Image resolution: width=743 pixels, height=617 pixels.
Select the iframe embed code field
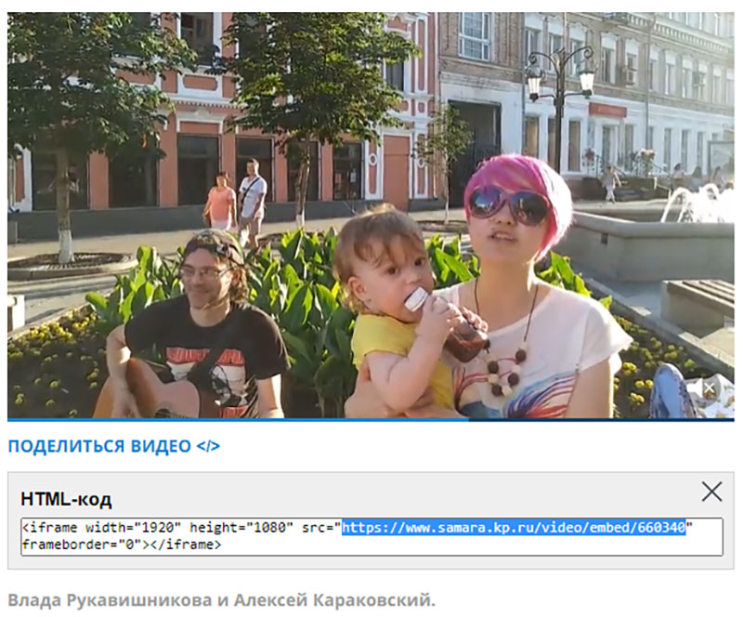[371, 536]
